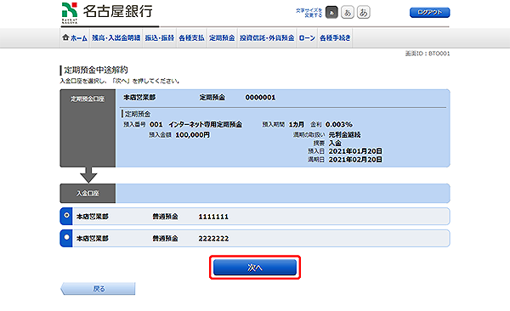
Task: Open the 各種支払 menu
Action: coord(191,38)
